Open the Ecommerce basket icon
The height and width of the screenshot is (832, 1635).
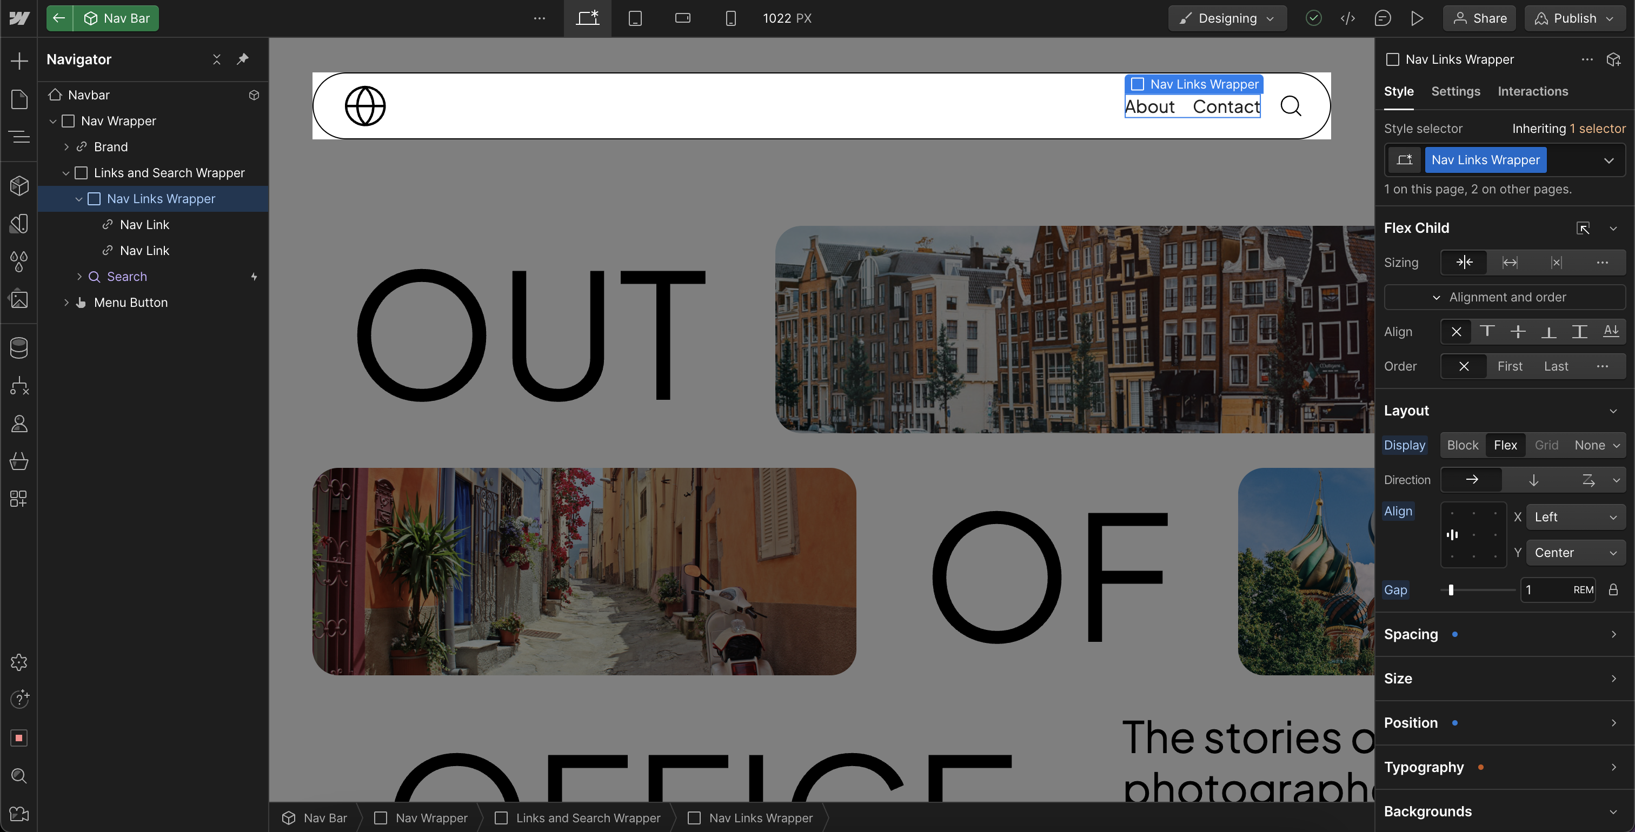pos(19,461)
